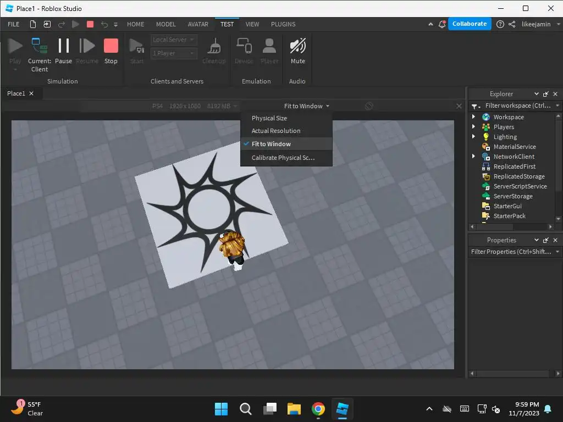563x422 pixels.
Task: Open the Explorer filter funnel dropdown
Action: [476, 106]
